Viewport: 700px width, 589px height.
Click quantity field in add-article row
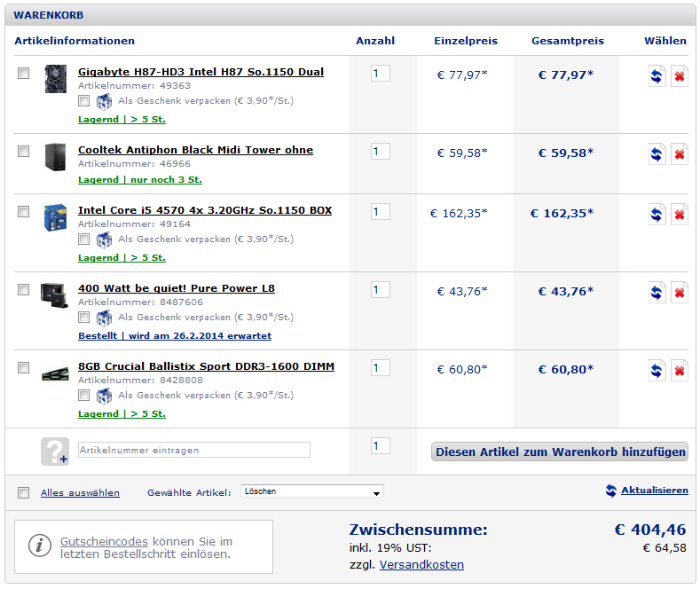(381, 446)
